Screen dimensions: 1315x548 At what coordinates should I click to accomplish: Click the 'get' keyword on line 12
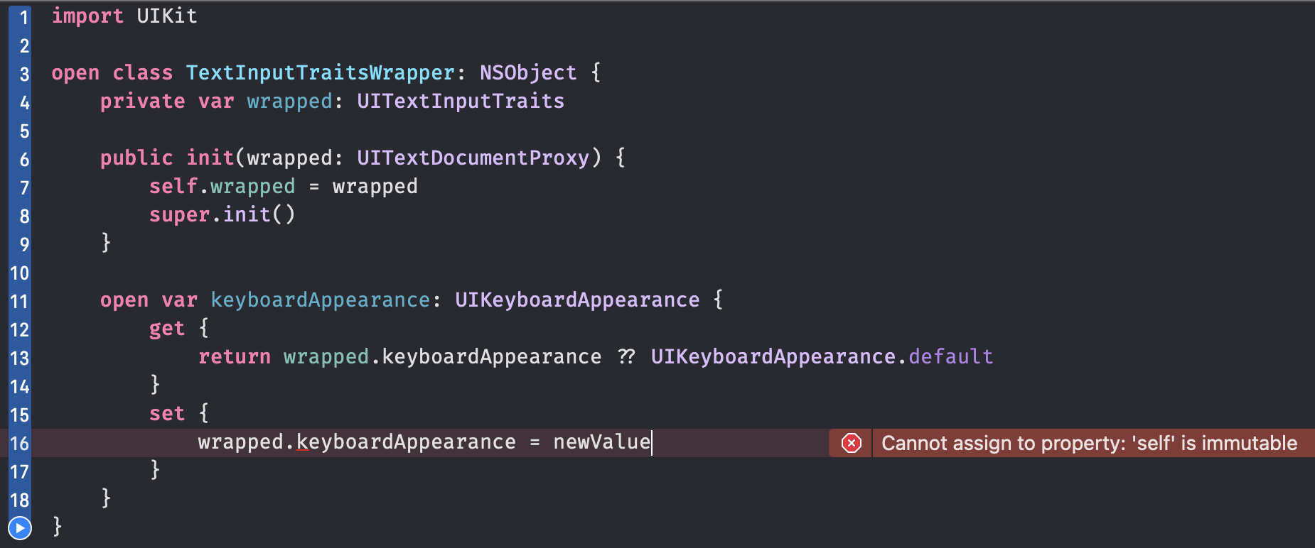[x=167, y=329]
